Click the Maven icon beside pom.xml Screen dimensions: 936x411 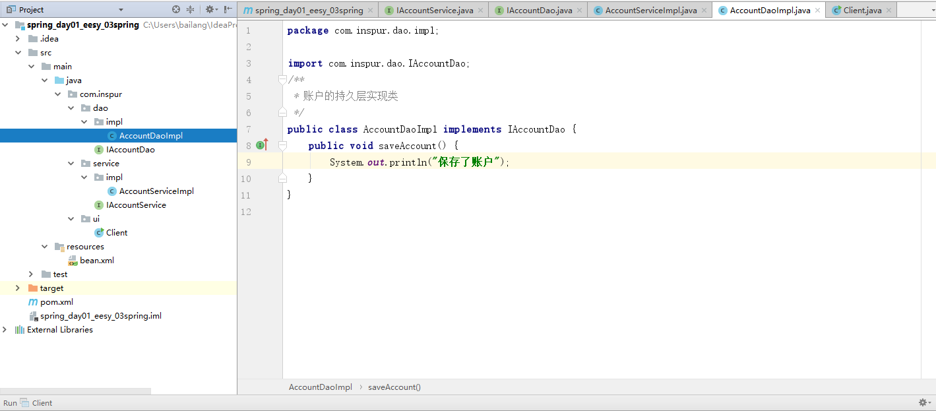coord(33,302)
